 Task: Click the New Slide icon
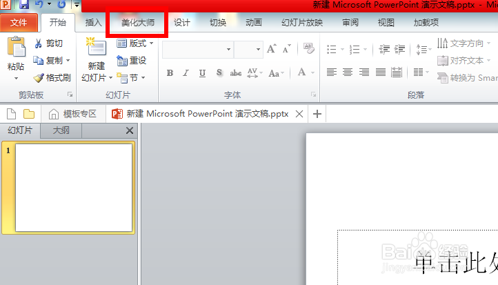click(97, 48)
